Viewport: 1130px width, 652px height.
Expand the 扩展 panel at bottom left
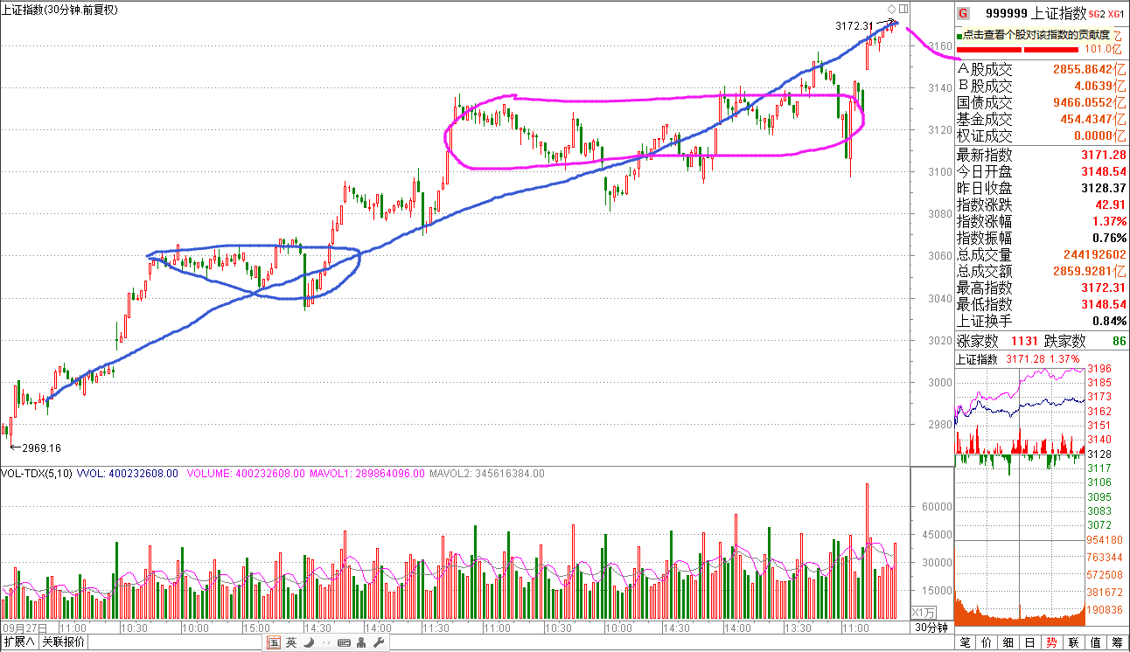click(x=18, y=643)
